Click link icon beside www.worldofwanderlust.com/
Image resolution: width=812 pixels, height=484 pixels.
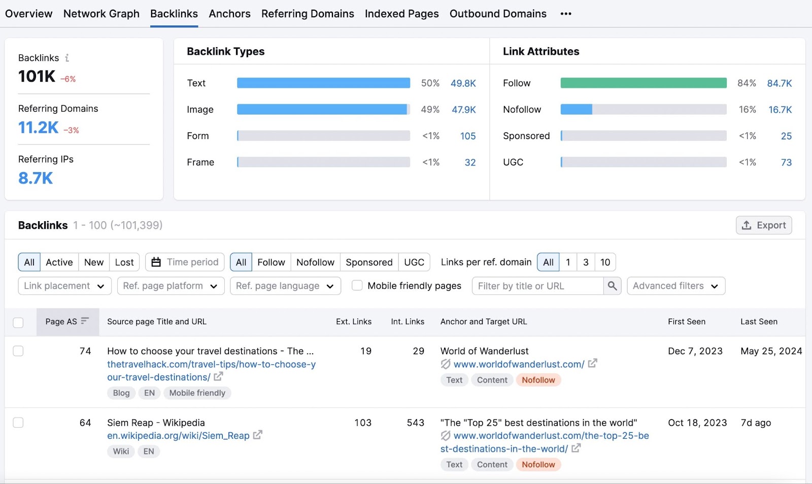click(x=446, y=364)
